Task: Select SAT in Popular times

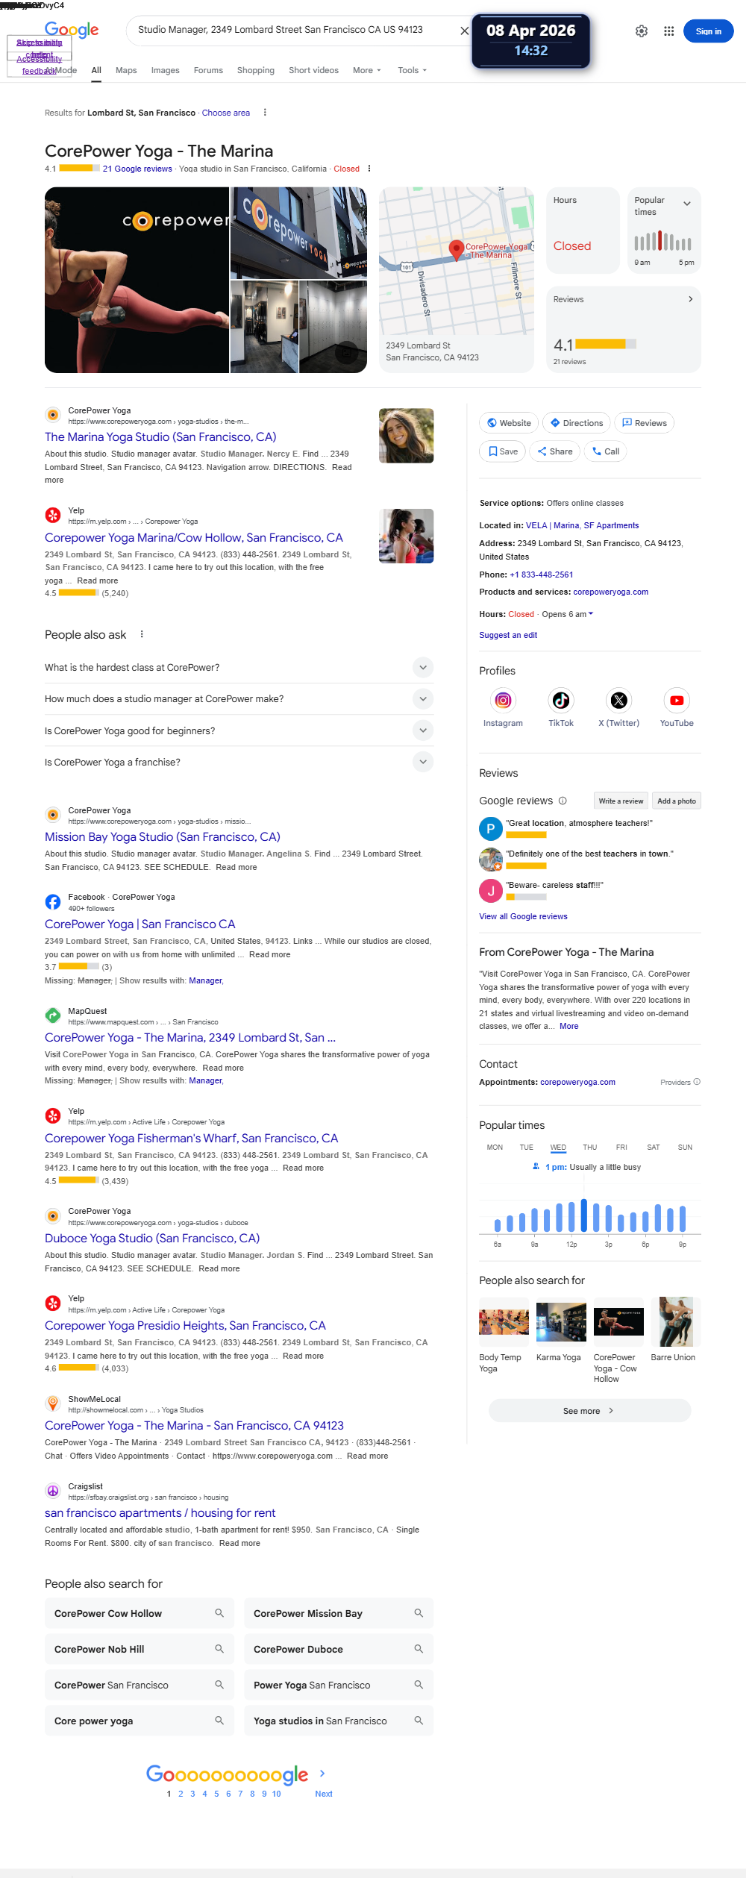Action: coord(653,1148)
